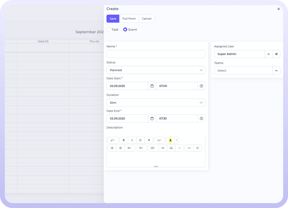Open the Status dropdown showing Planned
The image size is (288, 208).
(156, 70)
